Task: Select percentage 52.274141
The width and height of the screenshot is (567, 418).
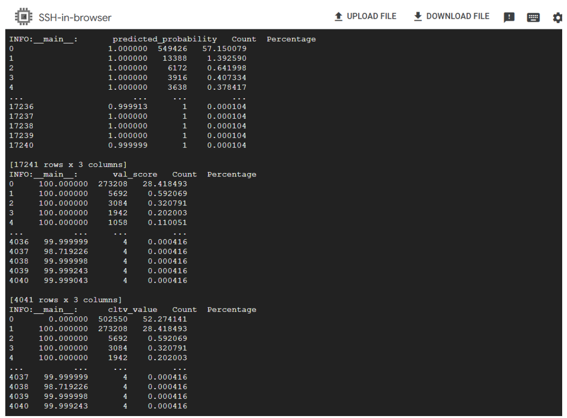Action: 165,319
